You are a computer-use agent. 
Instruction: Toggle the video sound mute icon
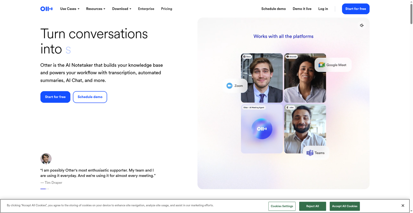362,25
